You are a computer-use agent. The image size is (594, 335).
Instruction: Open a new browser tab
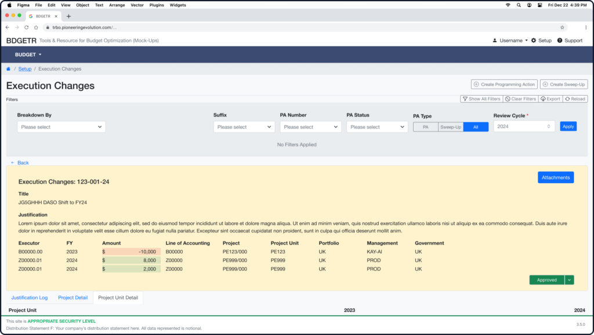coord(68,16)
